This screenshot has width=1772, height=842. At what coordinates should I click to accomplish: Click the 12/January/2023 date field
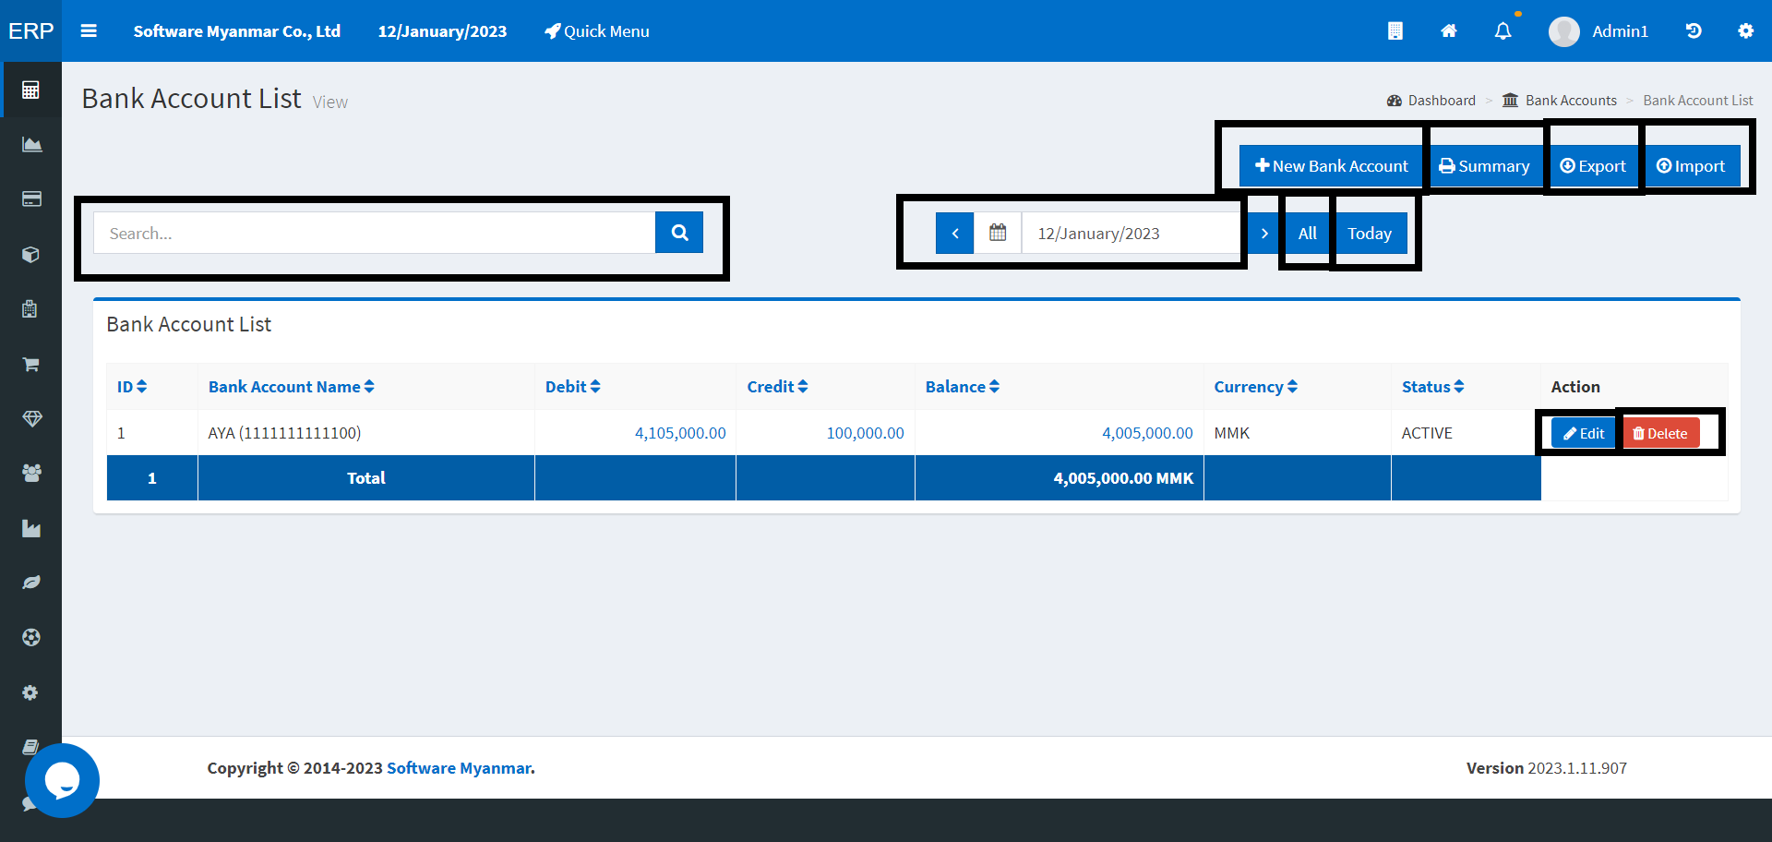point(1133,233)
